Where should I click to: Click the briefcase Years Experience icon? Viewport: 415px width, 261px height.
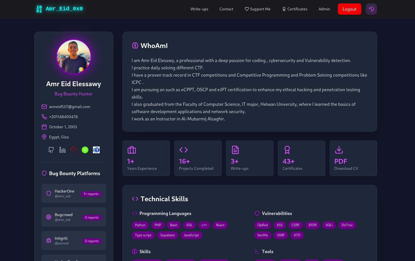(132, 150)
